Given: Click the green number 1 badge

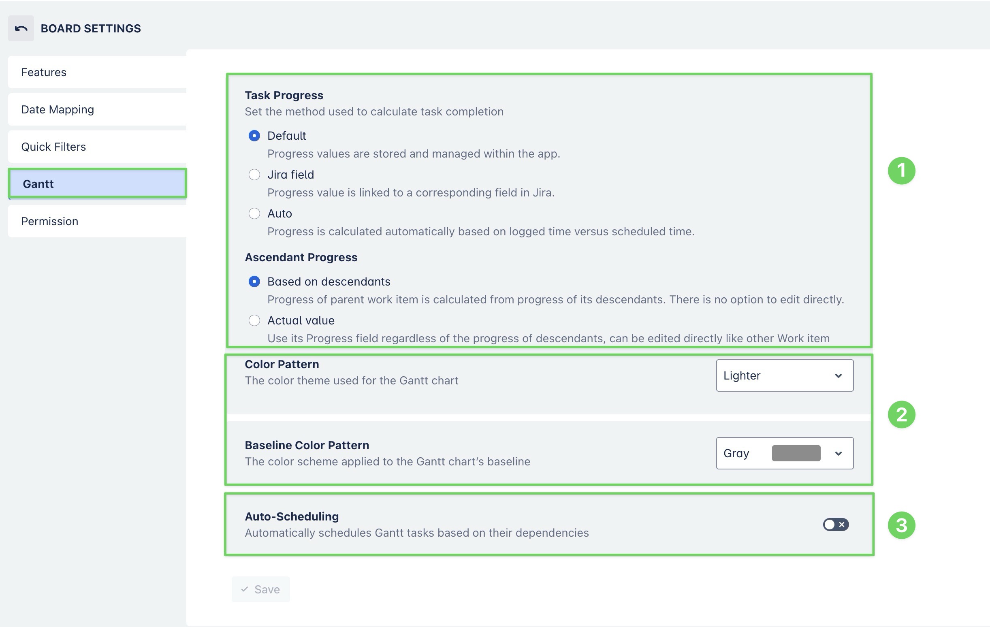Looking at the screenshot, I should click(901, 171).
